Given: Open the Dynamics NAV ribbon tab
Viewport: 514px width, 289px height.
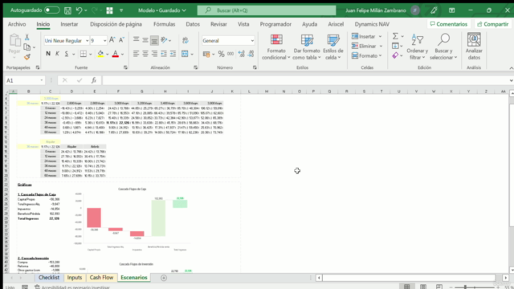Looking at the screenshot, I should 372,24.
